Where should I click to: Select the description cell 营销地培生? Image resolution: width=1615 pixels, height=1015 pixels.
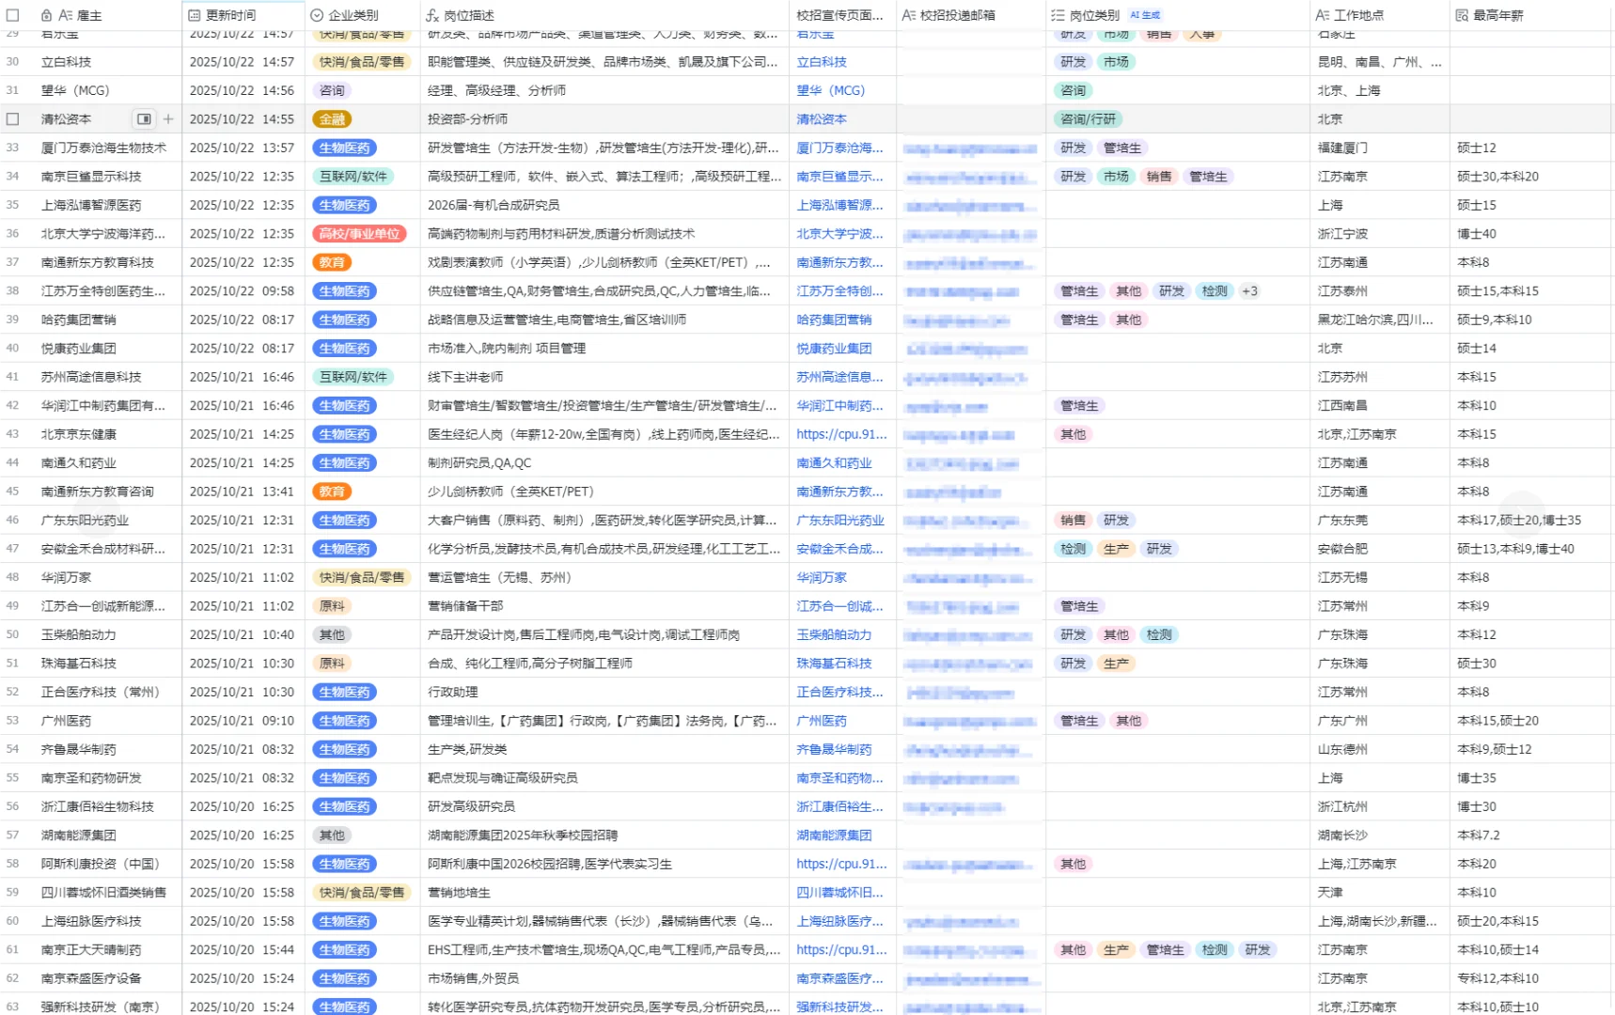pos(604,893)
